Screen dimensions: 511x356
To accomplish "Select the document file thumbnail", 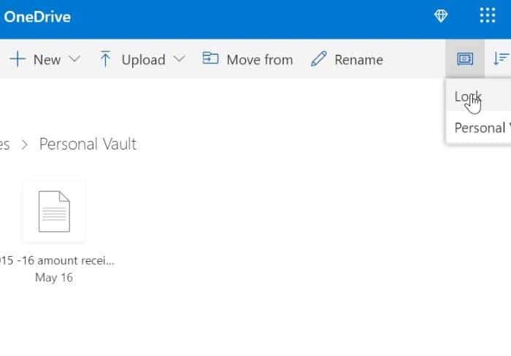I will [x=54, y=211].
